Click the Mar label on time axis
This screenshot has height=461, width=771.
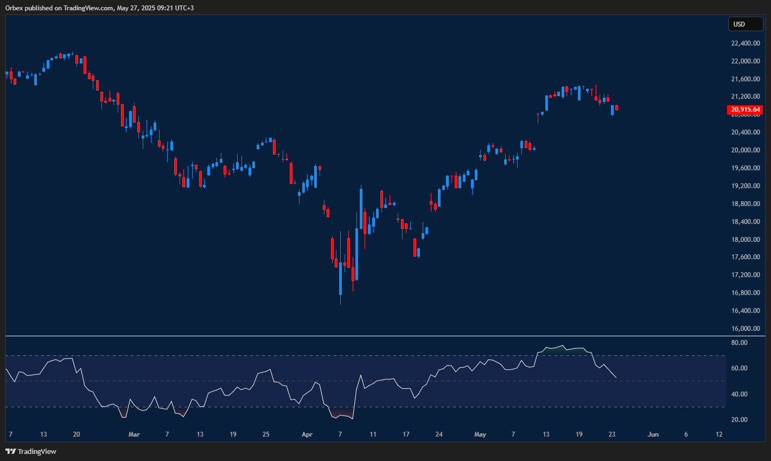point(133,434)
